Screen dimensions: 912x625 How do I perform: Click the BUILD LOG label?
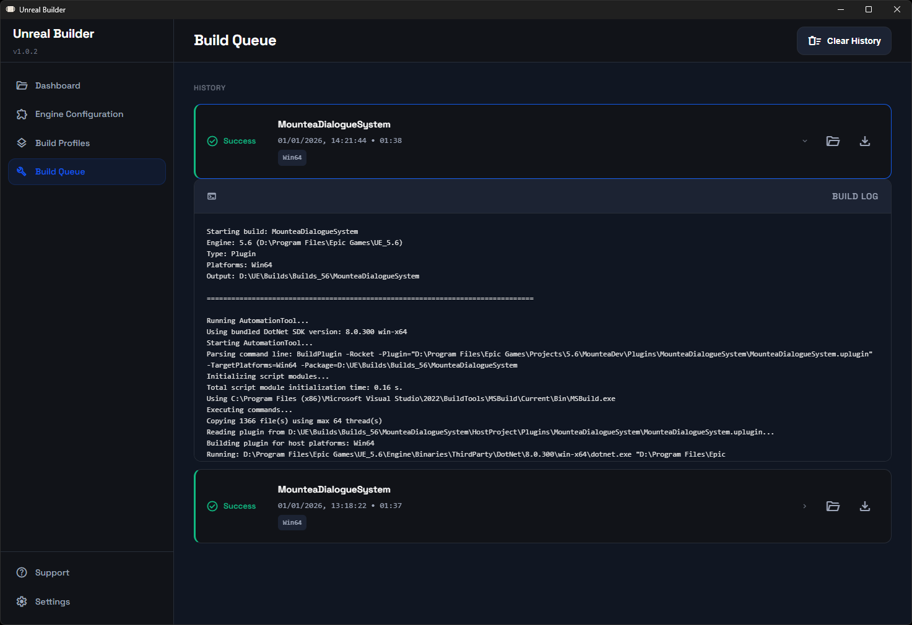point(855,196)
